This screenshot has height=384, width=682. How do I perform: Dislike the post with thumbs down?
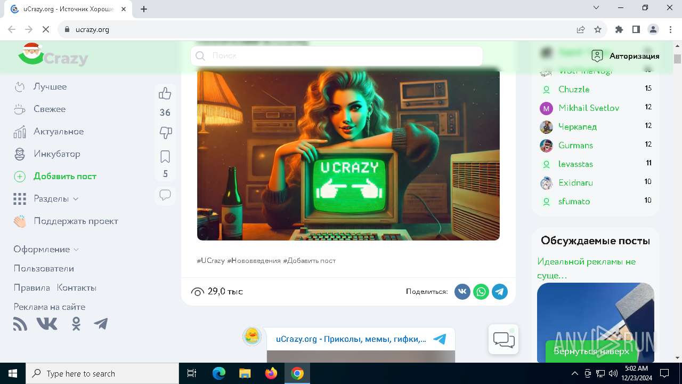pos(165,133)
